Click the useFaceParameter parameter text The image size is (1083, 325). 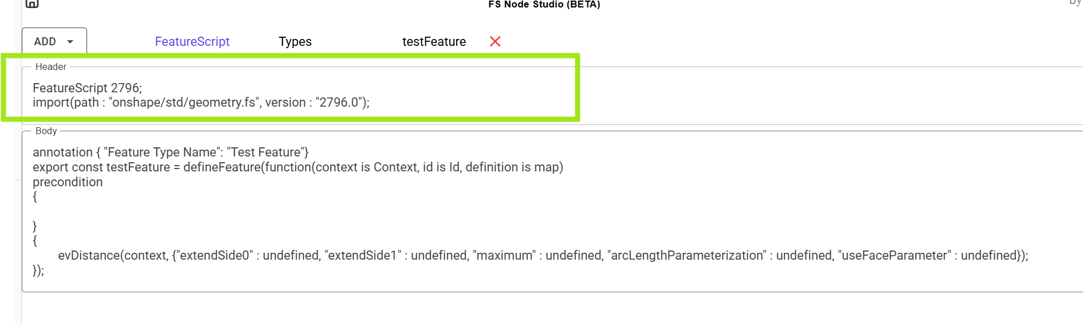(x=894, y=255)
